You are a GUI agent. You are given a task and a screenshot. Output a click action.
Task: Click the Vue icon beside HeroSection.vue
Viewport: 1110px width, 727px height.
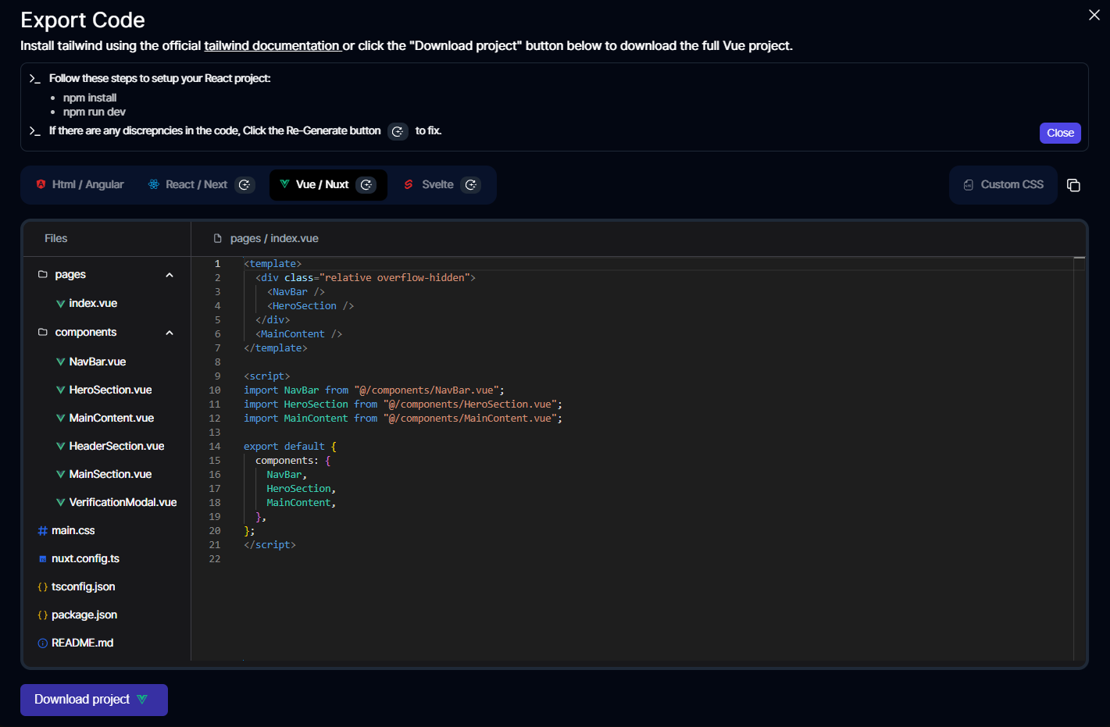[60, 390]
